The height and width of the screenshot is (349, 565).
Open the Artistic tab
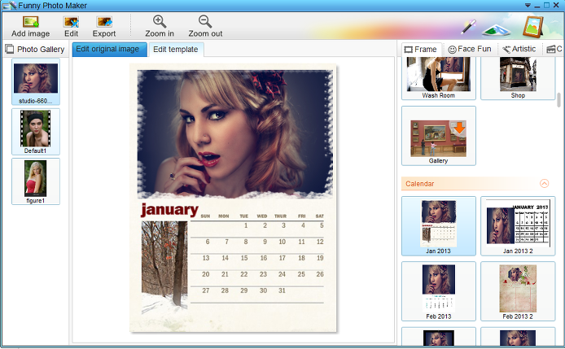click(x=519, y=49)
